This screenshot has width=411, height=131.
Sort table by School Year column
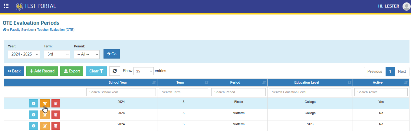click(x=121, y=82)
